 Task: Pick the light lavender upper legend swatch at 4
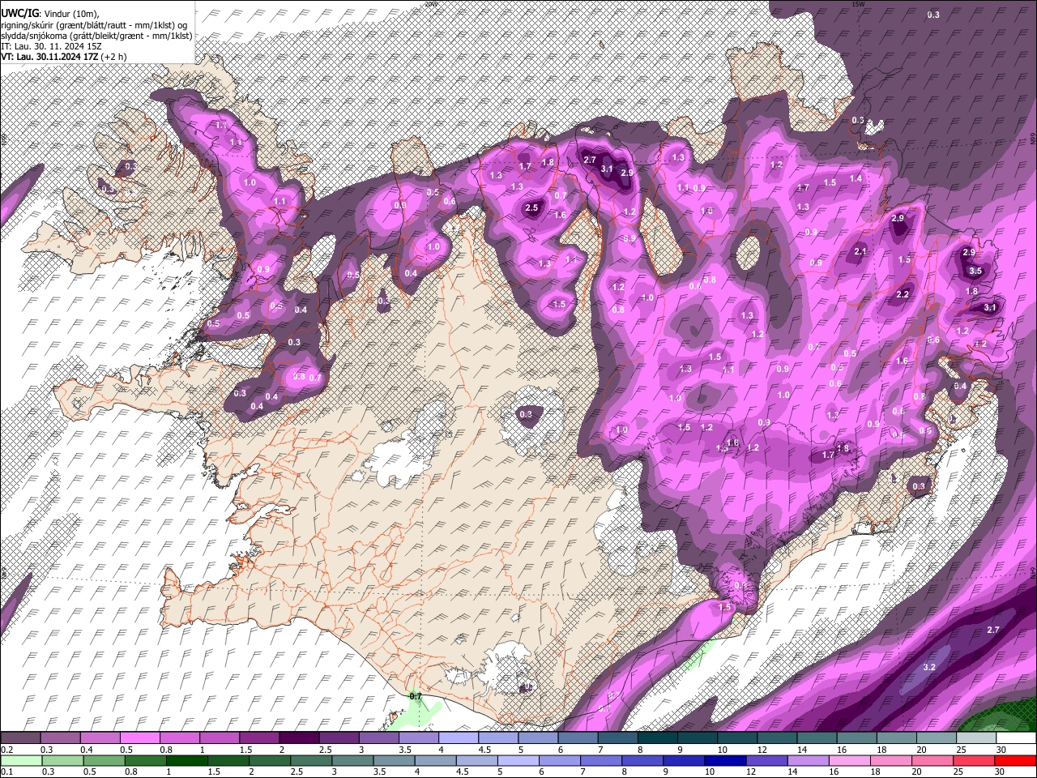(458, 738)
